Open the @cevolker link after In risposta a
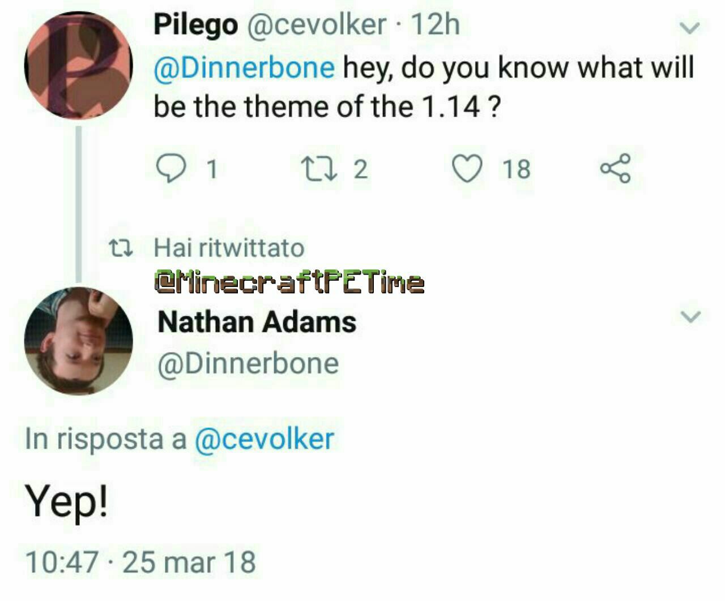Screen dimensions: 725x601 (x=264, y=439)
